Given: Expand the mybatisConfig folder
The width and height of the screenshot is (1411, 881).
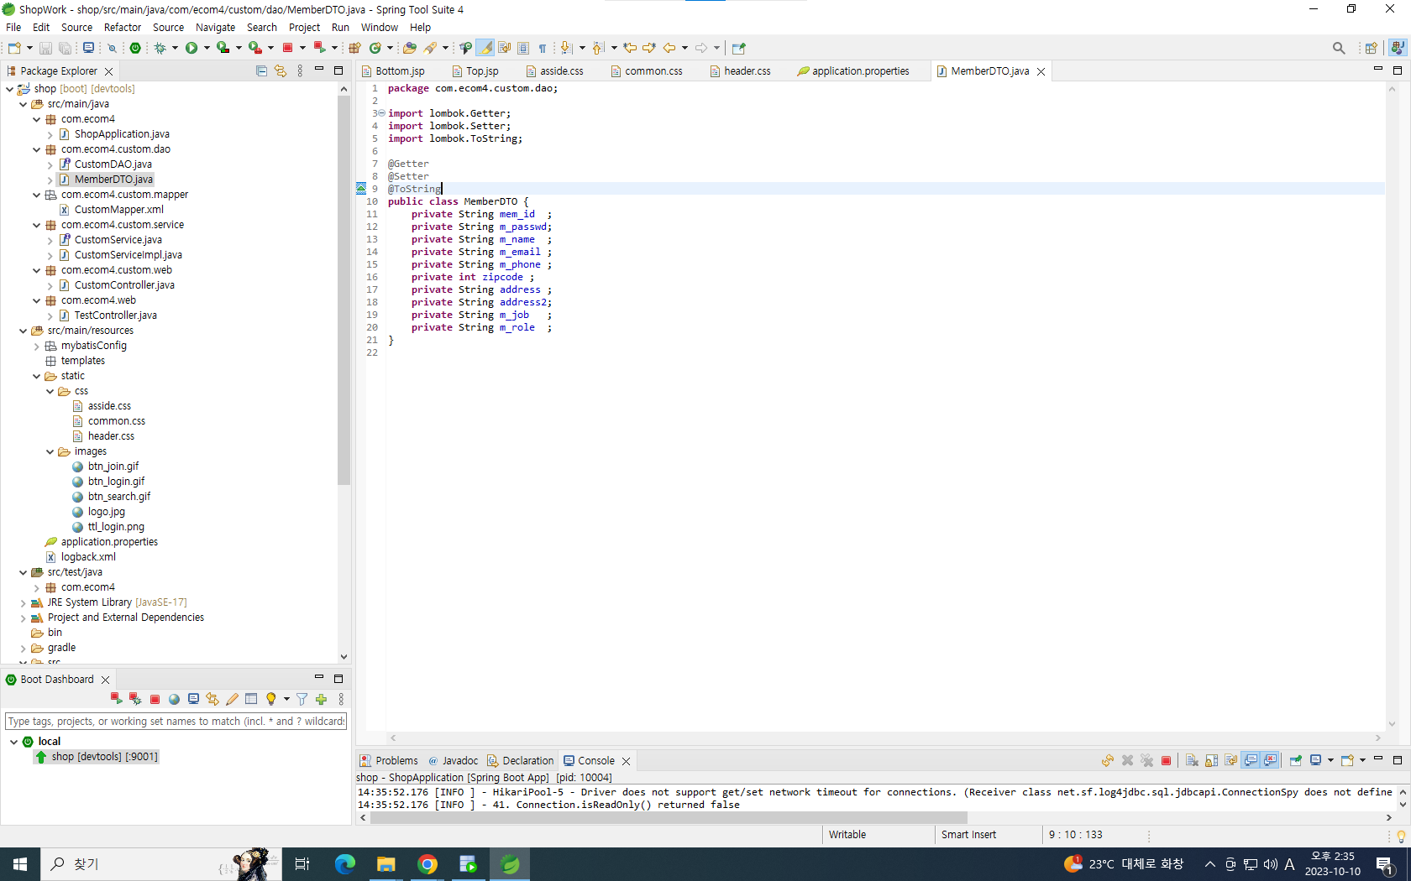Looking at the screenshot, I should click(37, 346).
